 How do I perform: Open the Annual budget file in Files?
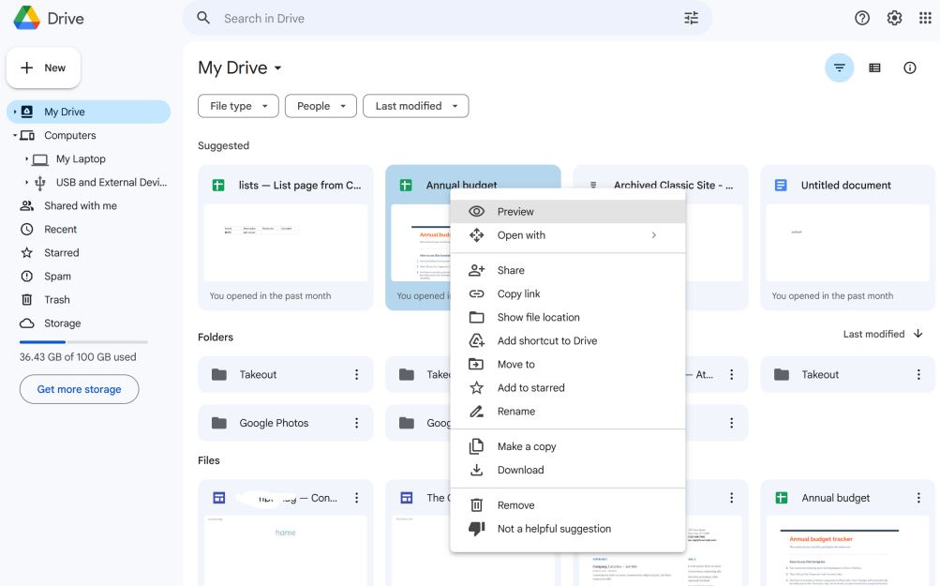pyautogui.click(x=847, y=533)
